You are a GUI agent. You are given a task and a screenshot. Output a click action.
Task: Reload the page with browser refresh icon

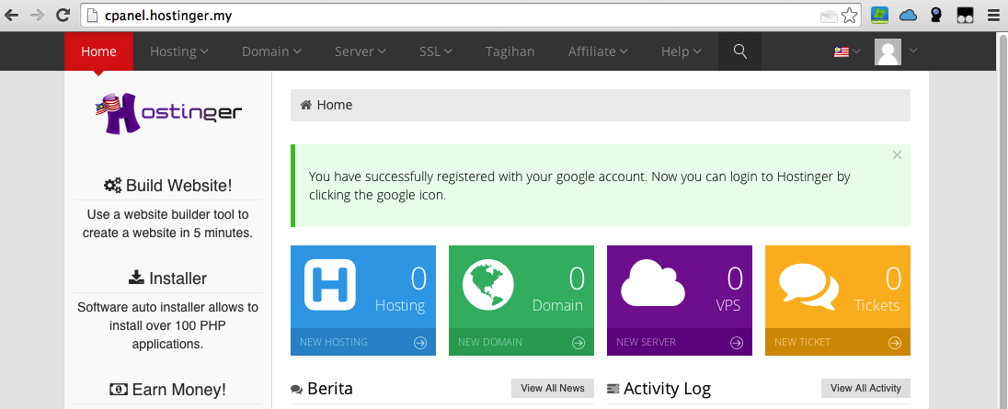click(63, 16)
